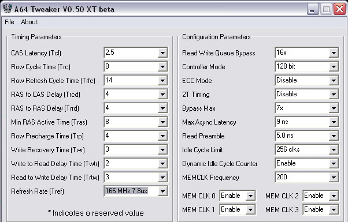Open Row Refresh Cycle Time (Trfc) dropdown

click(x=162, y=81)
